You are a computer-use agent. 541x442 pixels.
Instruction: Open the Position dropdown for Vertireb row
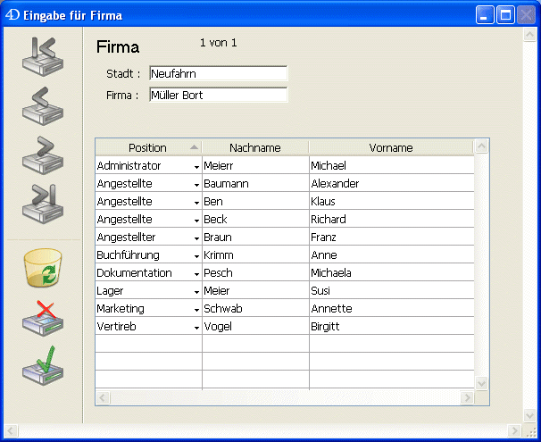(x=196, y=328)
